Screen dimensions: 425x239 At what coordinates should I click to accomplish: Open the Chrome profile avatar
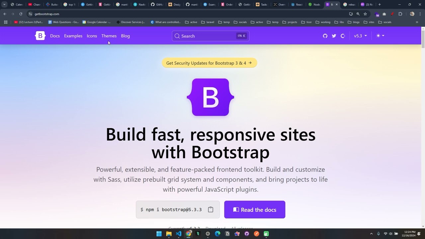pos(412,14)
